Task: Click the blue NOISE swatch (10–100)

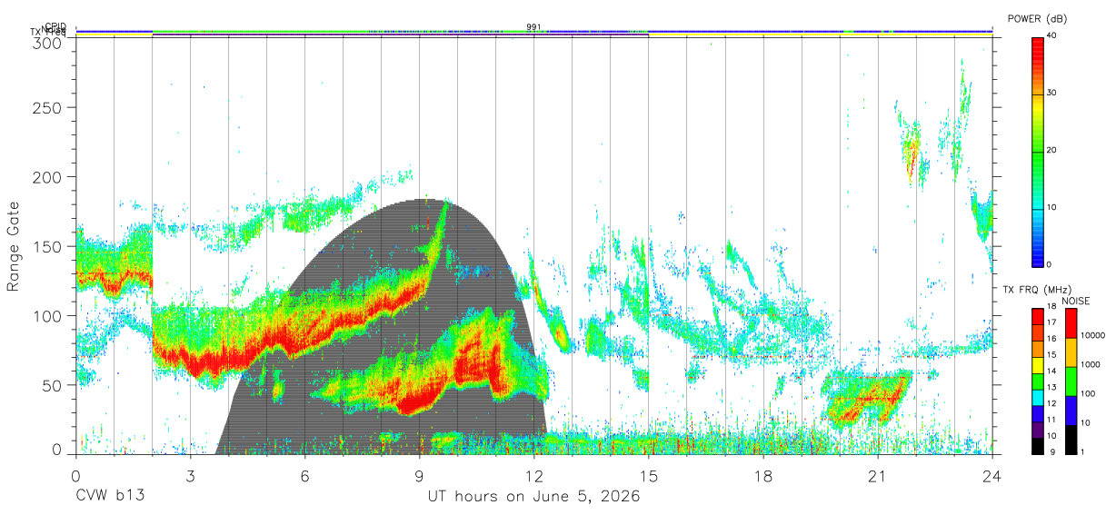Action: (1071, 411)
